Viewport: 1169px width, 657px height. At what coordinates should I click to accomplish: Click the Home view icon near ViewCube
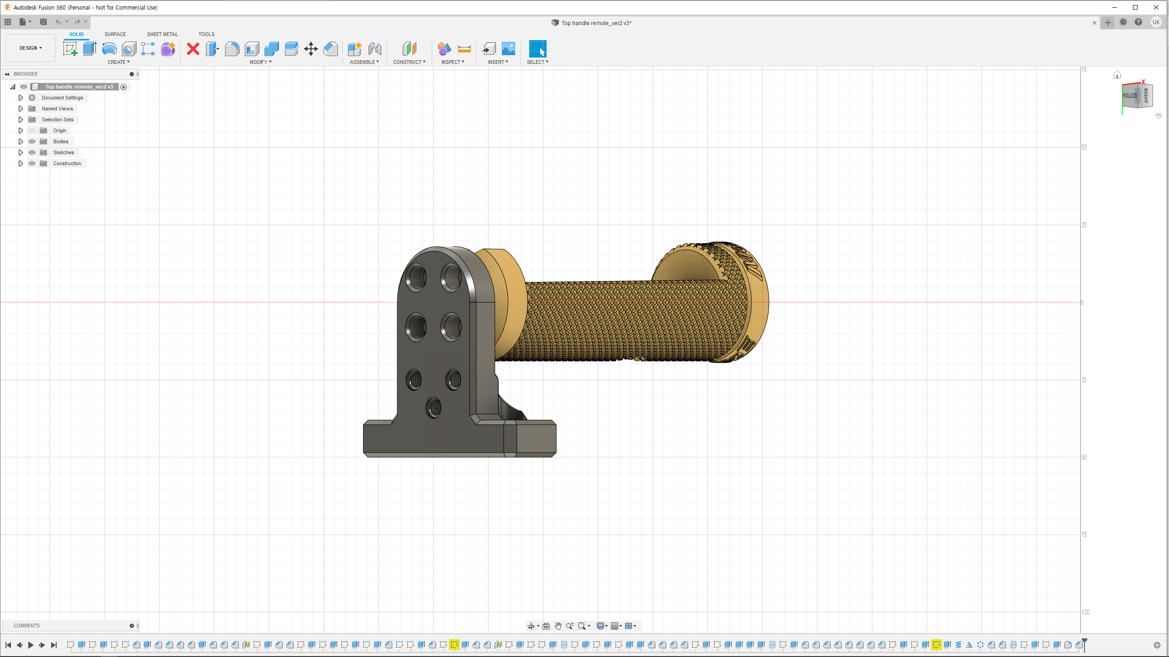click(x=1117, y=75)
